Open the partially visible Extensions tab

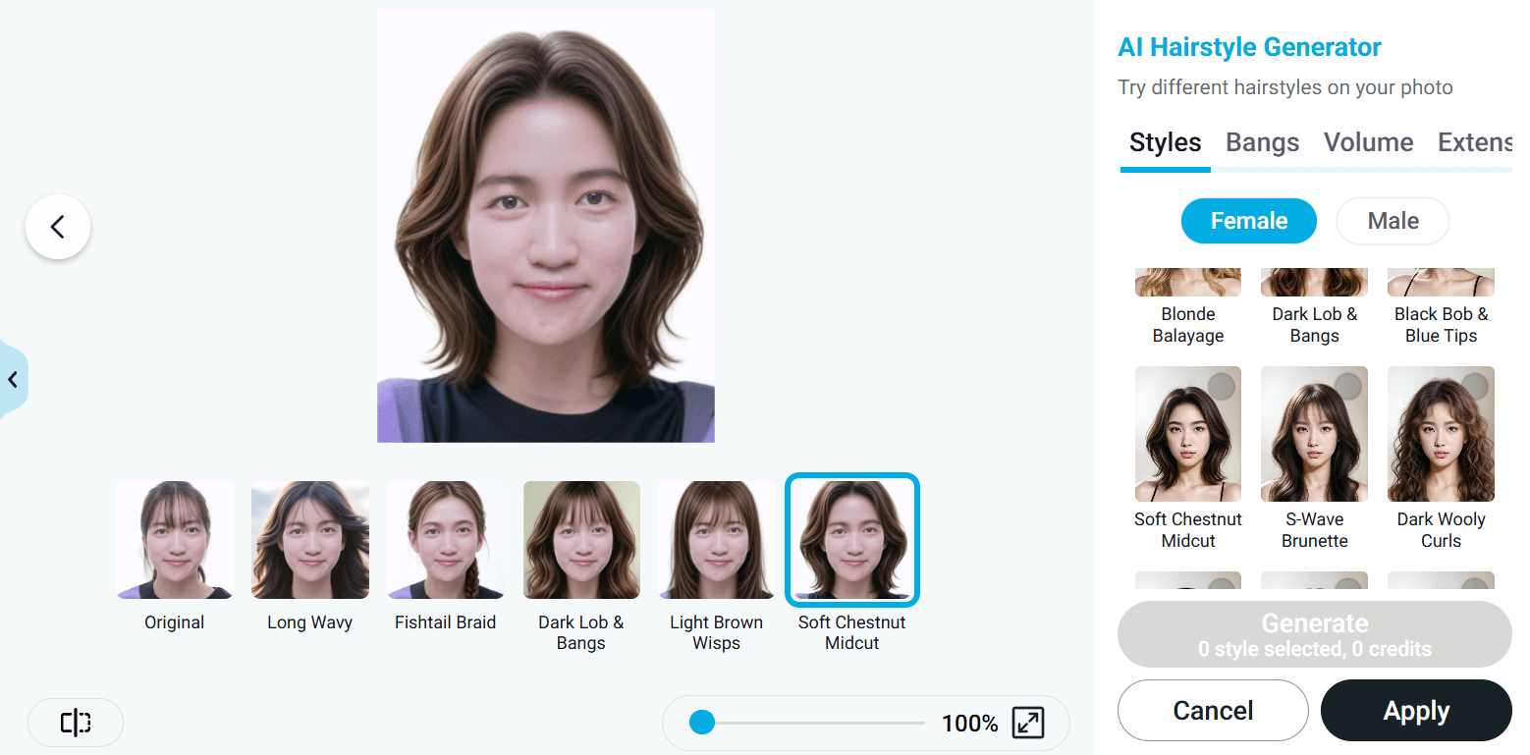click(x=1473, y=142)
